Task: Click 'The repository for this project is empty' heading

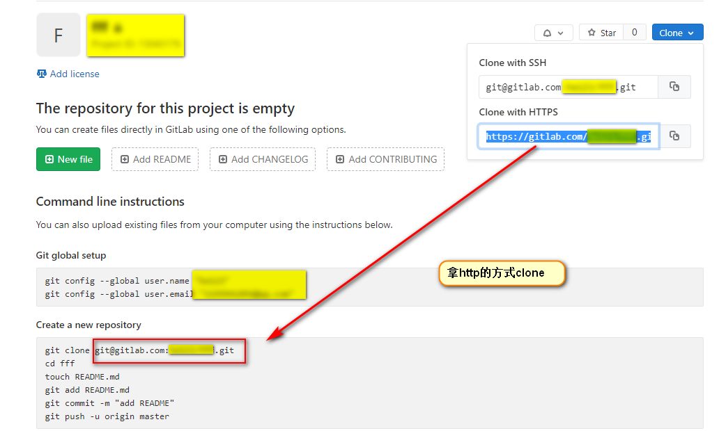Action: coord(165,108)
